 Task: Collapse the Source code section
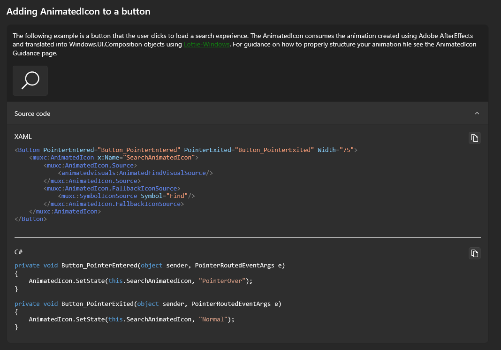pos(477,113)
